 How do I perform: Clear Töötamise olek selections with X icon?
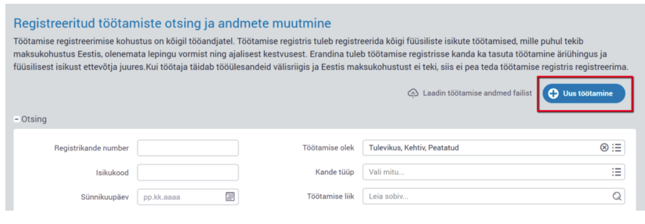604,148
